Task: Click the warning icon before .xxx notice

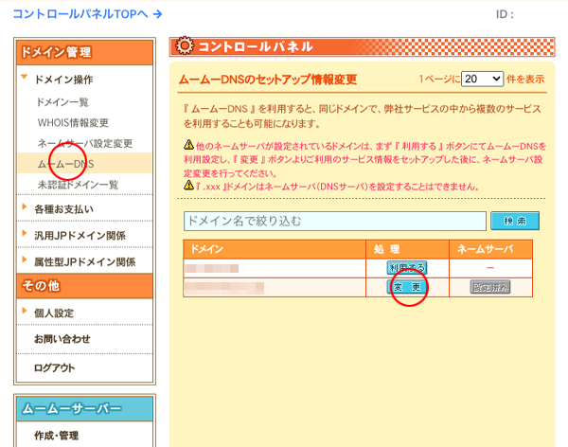Action: [188, 186]
